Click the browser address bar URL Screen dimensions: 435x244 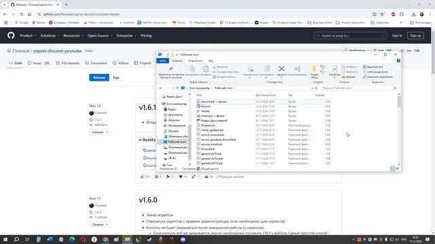tap(82, 14)
